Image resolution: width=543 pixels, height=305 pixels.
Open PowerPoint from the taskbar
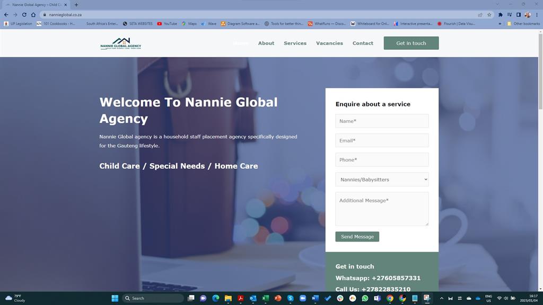(x=278, y=298)
